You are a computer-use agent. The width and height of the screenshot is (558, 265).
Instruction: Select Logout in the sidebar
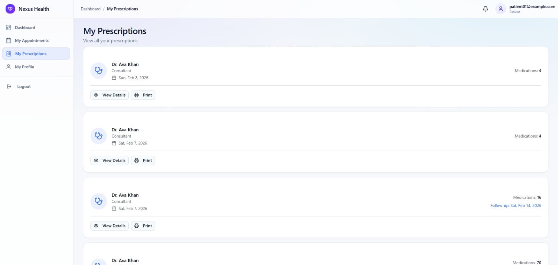(24, 87)
